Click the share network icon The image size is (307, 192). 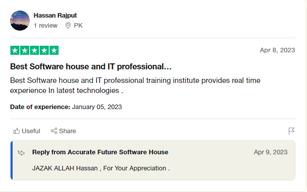[x=54, y=131]
